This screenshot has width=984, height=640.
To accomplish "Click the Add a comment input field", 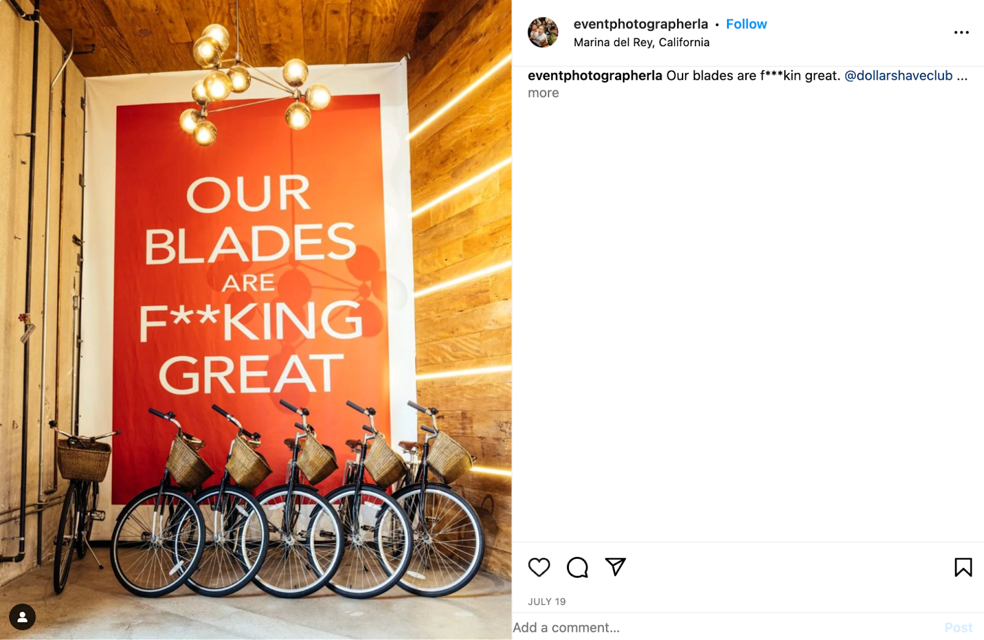I will (615, 628).
